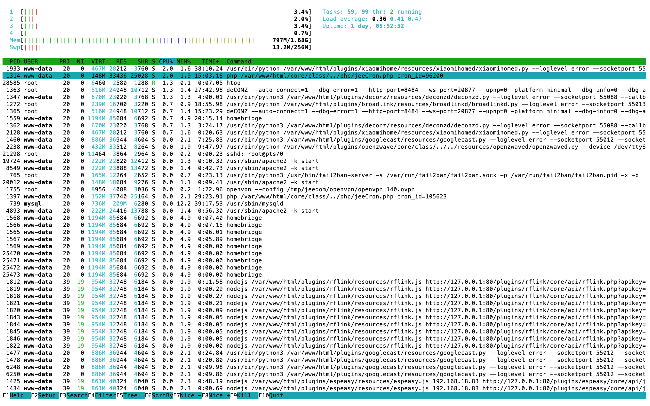The width and height of the screenshot is (650, 406).
Task: Select rflink.js nodejs row PID 1812
Action: click(x=324, y=282)
